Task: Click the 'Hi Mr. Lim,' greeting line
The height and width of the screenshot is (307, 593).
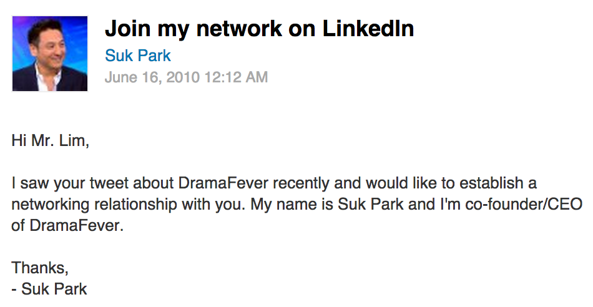Action: tap(51, 141)
